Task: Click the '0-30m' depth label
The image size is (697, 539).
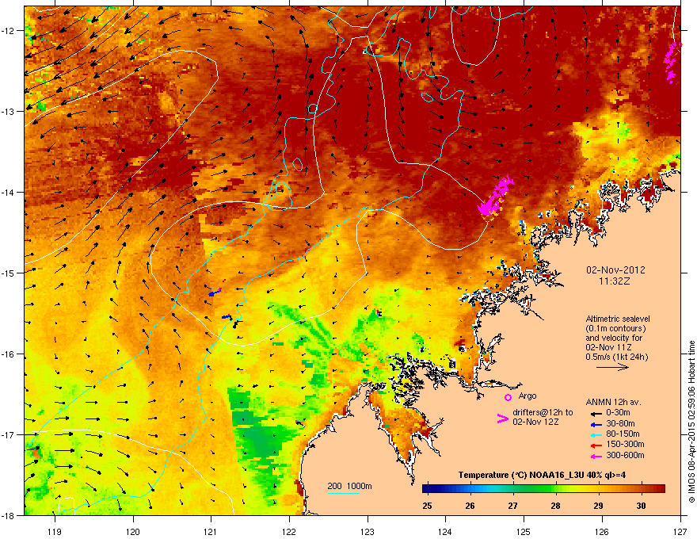Action: click(618, 413)
